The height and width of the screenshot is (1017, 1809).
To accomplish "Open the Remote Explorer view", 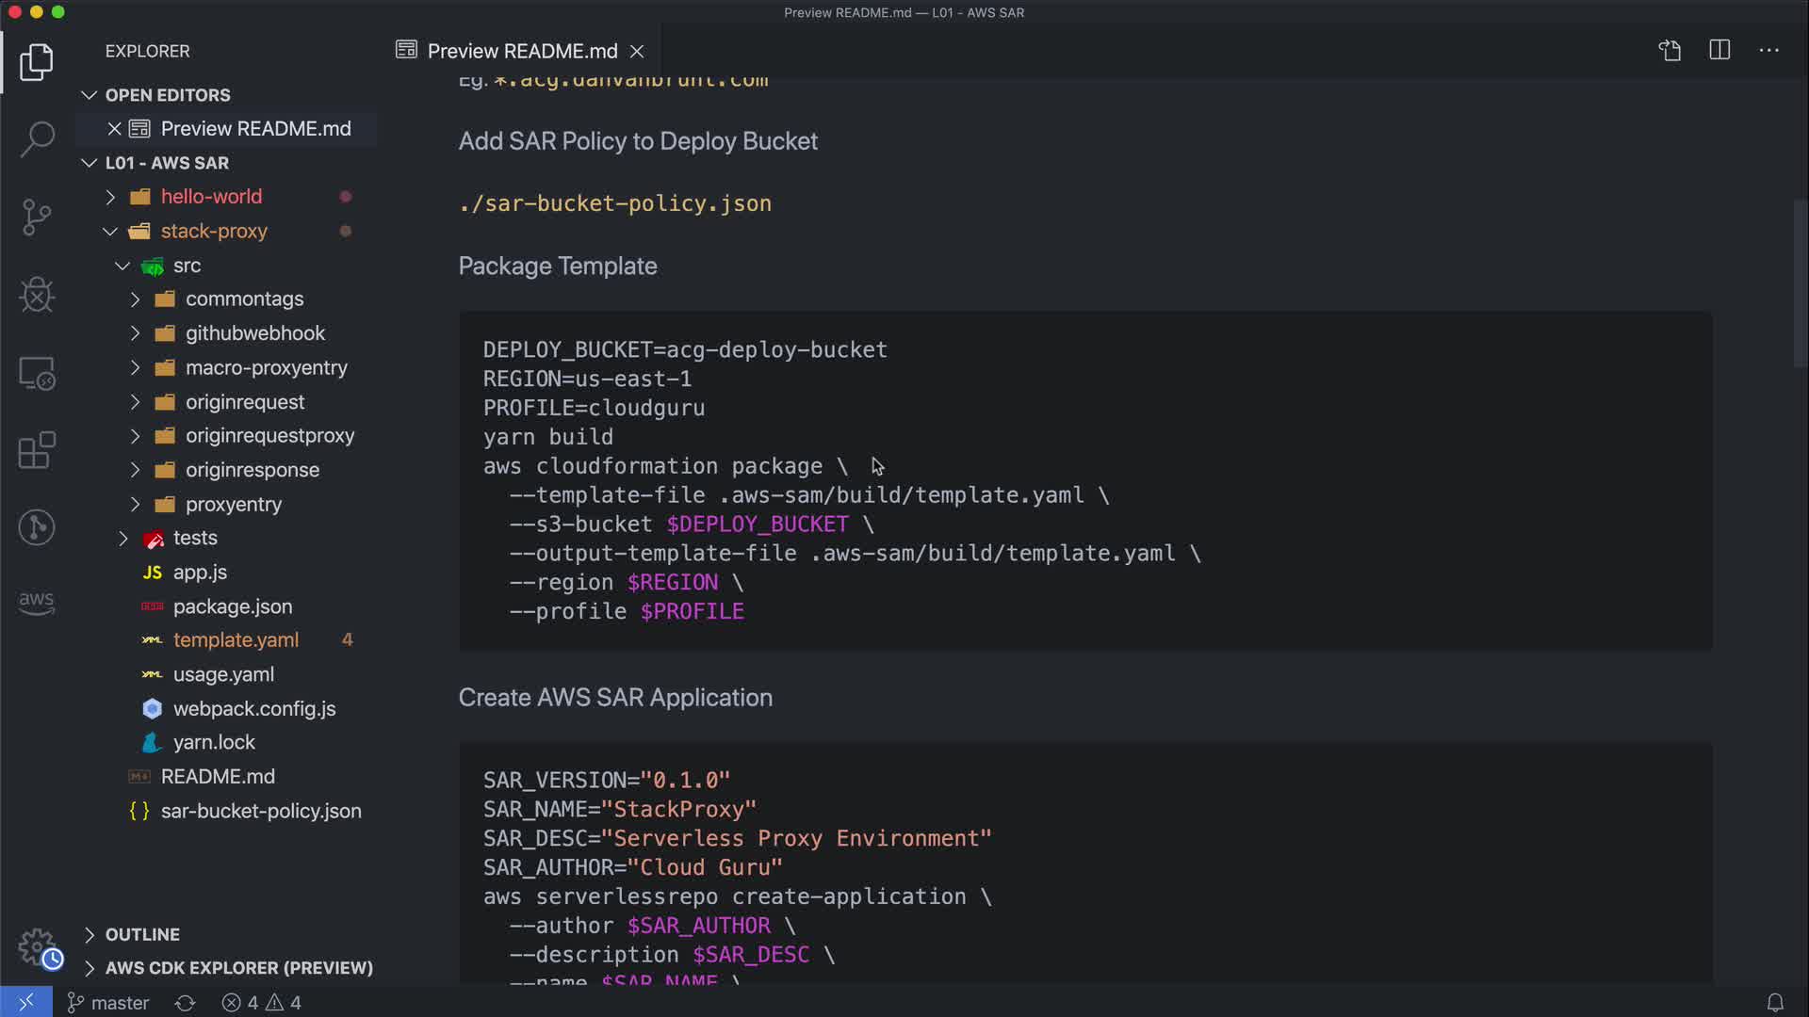I will tap(37, 374).
